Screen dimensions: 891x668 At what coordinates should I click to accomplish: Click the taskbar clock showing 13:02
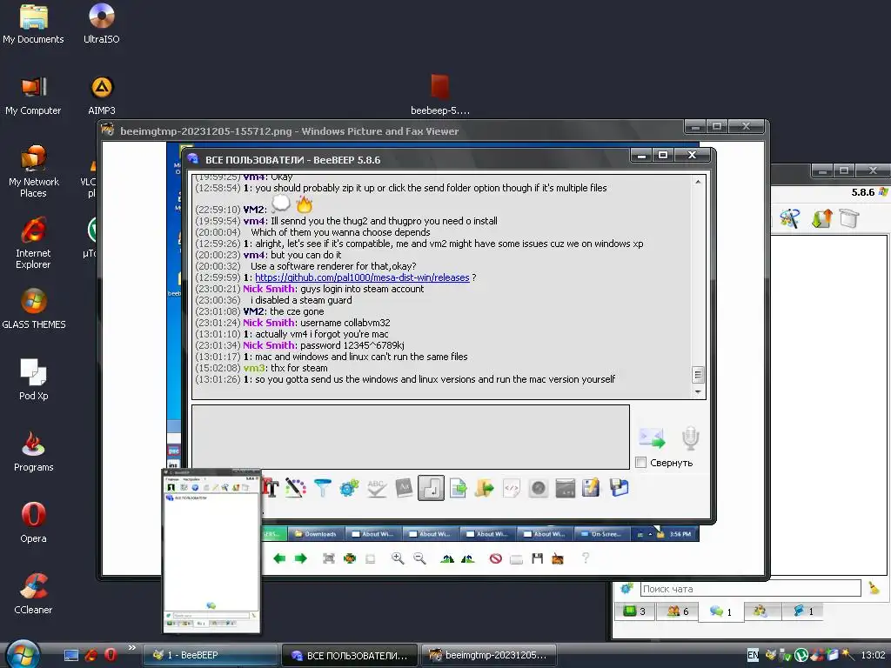click(872, 656)
